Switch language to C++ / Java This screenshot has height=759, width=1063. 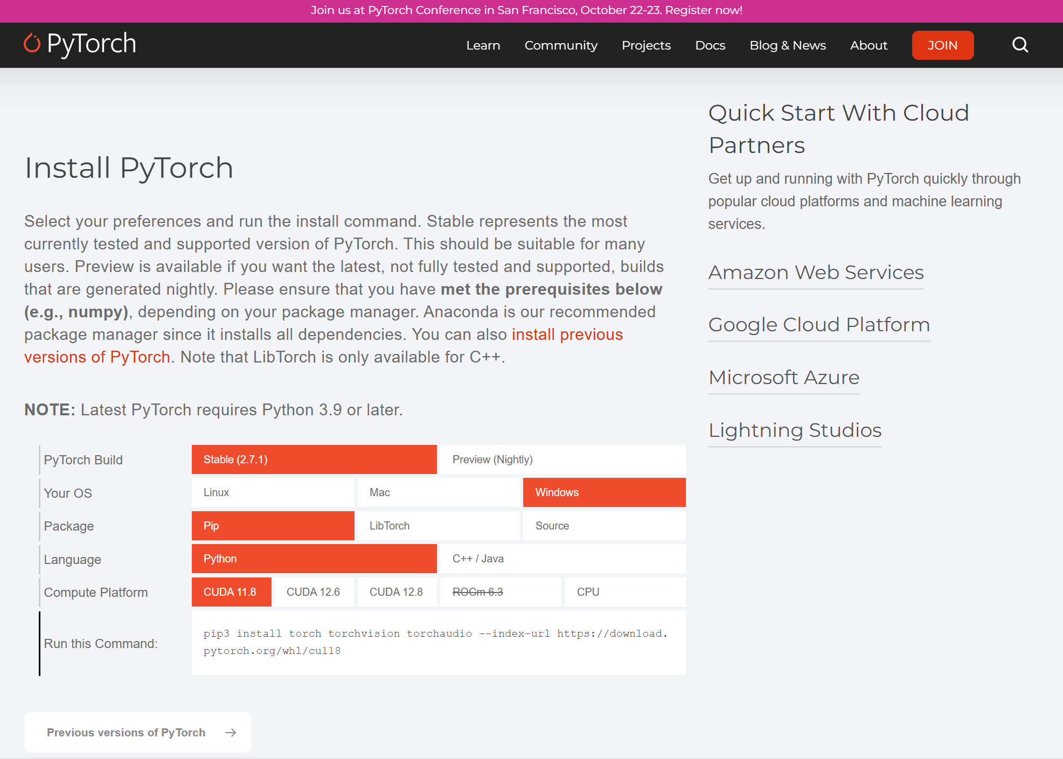click(x=562, y=559)
